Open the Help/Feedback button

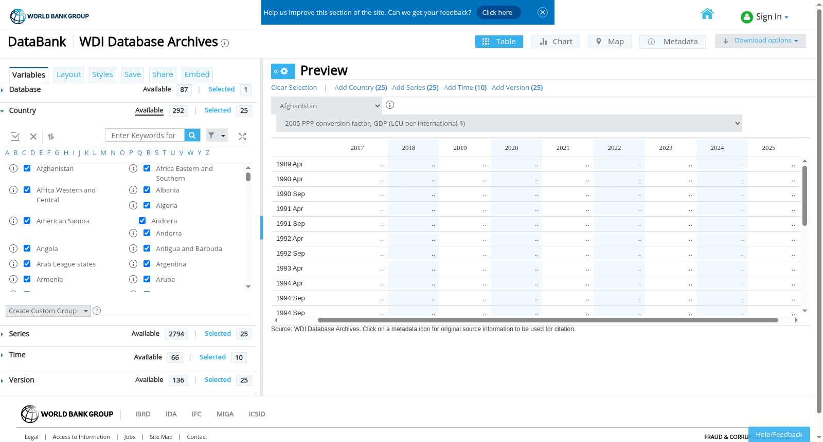point(779,434)
